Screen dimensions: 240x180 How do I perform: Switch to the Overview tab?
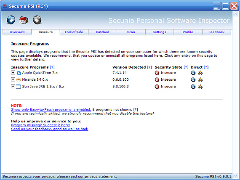(17, 32)
